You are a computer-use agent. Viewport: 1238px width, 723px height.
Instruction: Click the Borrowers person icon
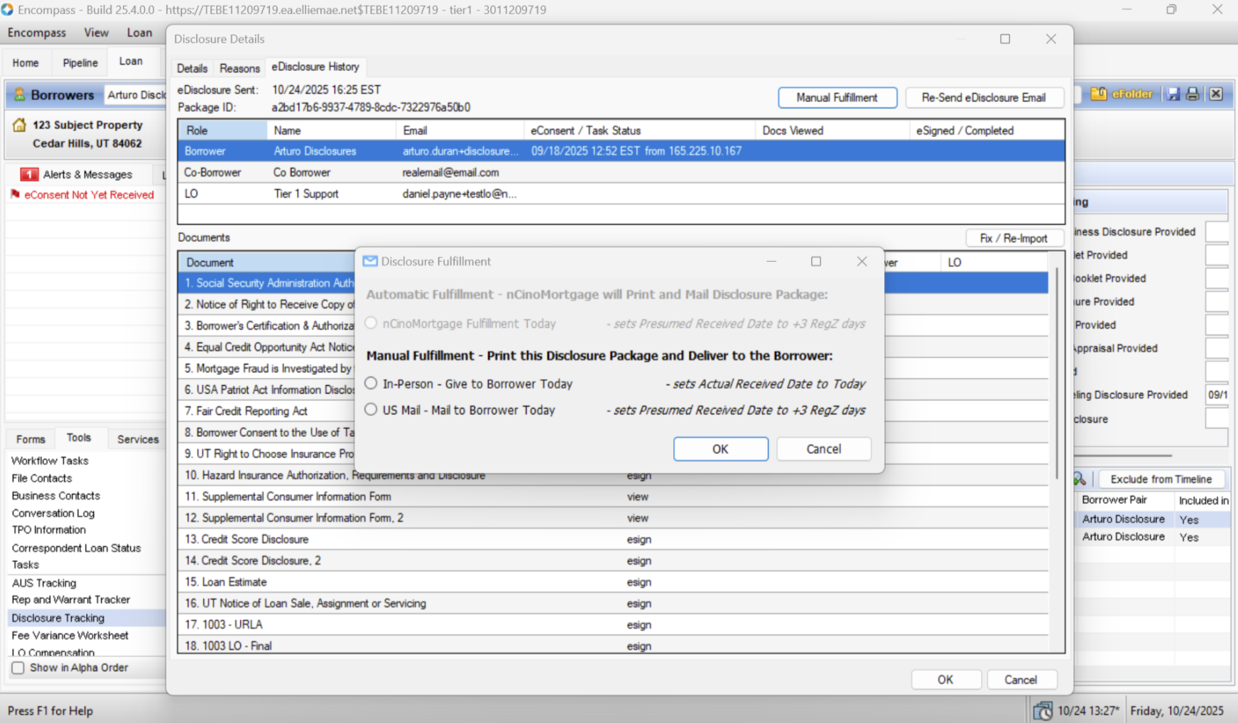[x=19, y=94]
